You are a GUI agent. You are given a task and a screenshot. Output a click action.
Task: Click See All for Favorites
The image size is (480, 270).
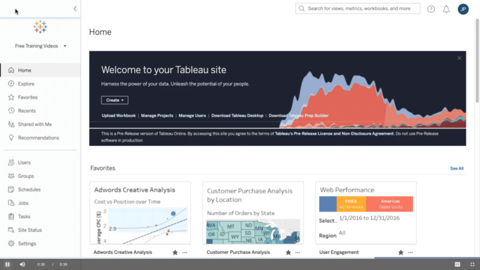point(457,168)
